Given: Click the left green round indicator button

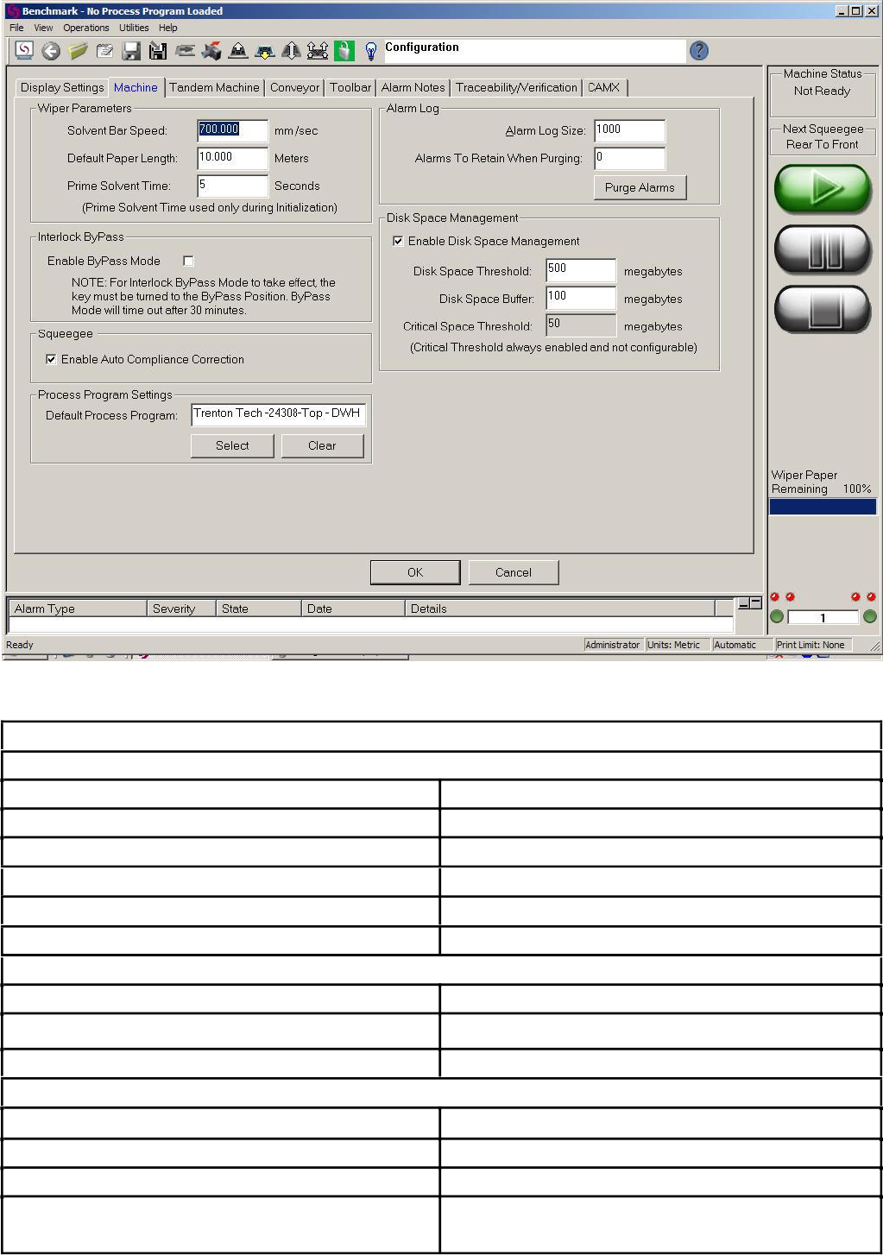Looking at the screenshot, I should pyautogui.click(x=777, y=616).
